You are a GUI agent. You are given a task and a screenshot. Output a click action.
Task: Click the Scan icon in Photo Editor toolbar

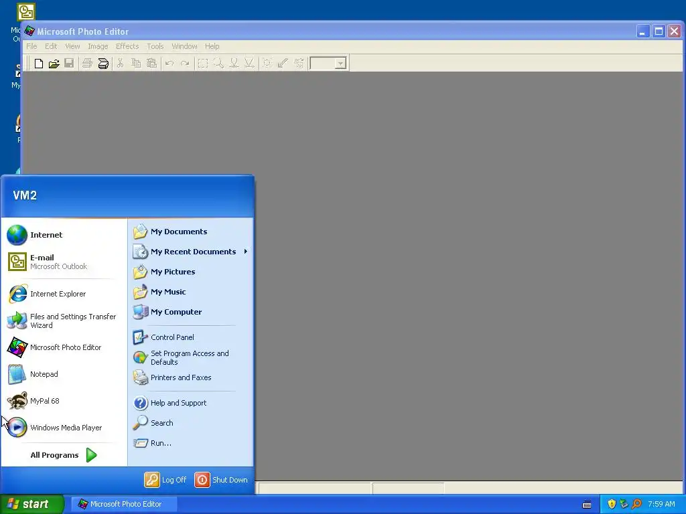coord(103,64)
